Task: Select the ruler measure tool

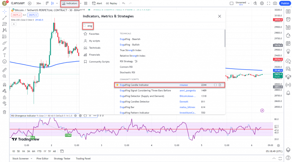Action: click(x=5, y=70)
